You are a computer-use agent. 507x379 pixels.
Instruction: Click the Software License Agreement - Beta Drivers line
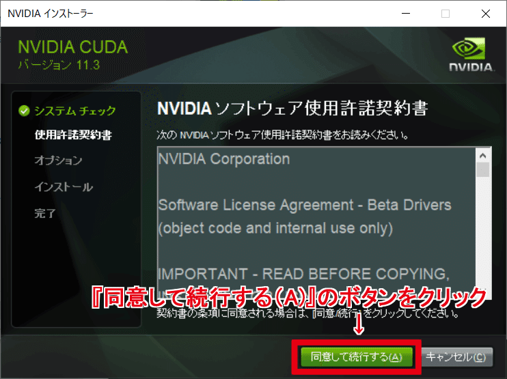[305, 205]
